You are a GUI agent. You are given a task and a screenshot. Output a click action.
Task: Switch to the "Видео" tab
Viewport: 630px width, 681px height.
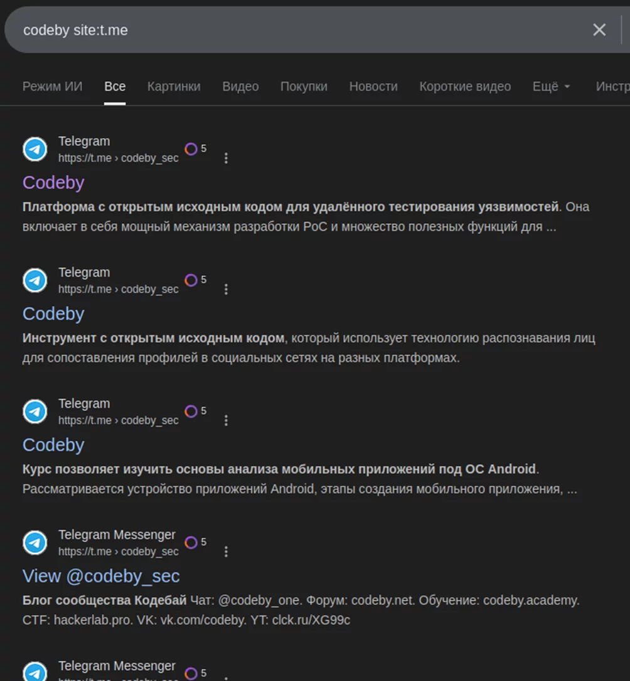[240, 87]
